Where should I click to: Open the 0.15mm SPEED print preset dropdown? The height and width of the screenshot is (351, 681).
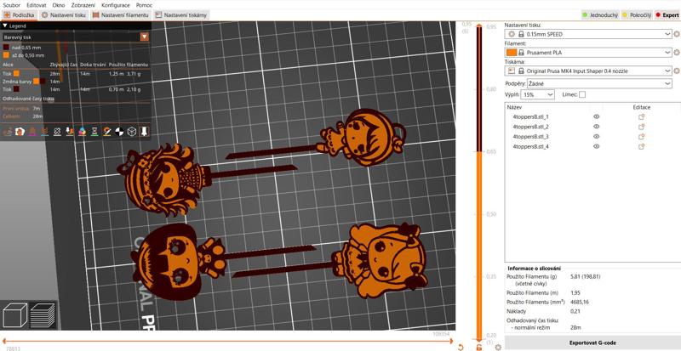click(x=589, y=34)
